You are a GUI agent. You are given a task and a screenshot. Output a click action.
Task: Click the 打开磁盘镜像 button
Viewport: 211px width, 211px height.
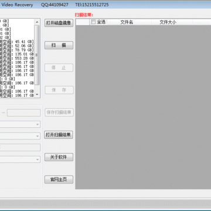coord(59,23)
